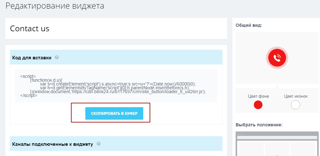This screenshot has width=320, height=156.
Task: Click the closing </script> tag line
Action: click(x=29, y=95)
